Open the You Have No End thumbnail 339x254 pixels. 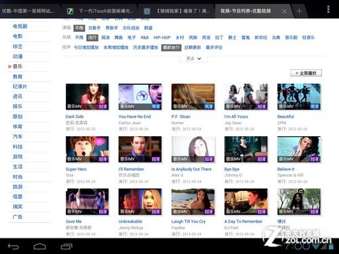[x=140, y=97]
